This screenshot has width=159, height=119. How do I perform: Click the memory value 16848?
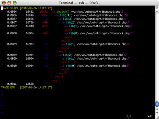[x=30, y=26]
